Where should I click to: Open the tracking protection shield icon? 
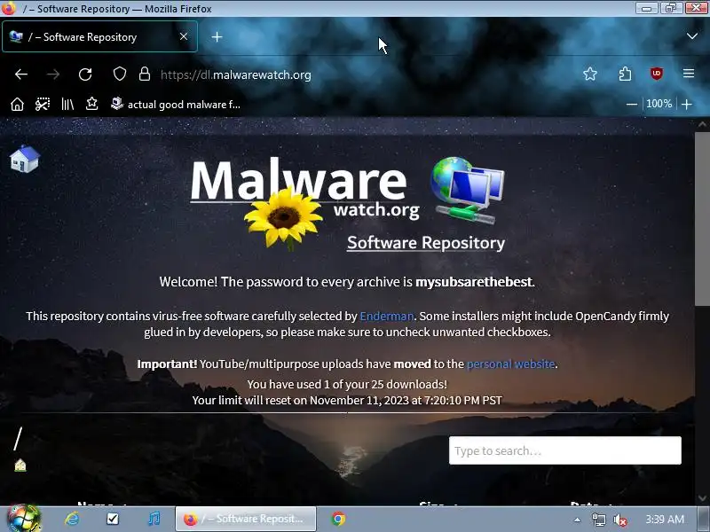tap(120, 74)
